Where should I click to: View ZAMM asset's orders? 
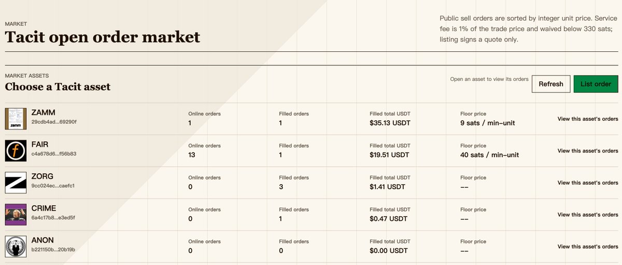(588, 119)
